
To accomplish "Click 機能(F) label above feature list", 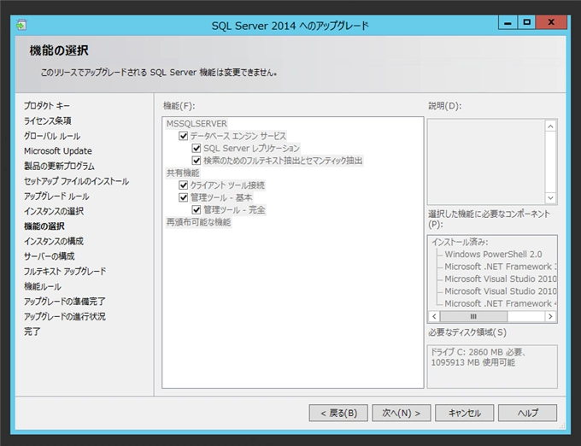I will (x=179, y=106).
